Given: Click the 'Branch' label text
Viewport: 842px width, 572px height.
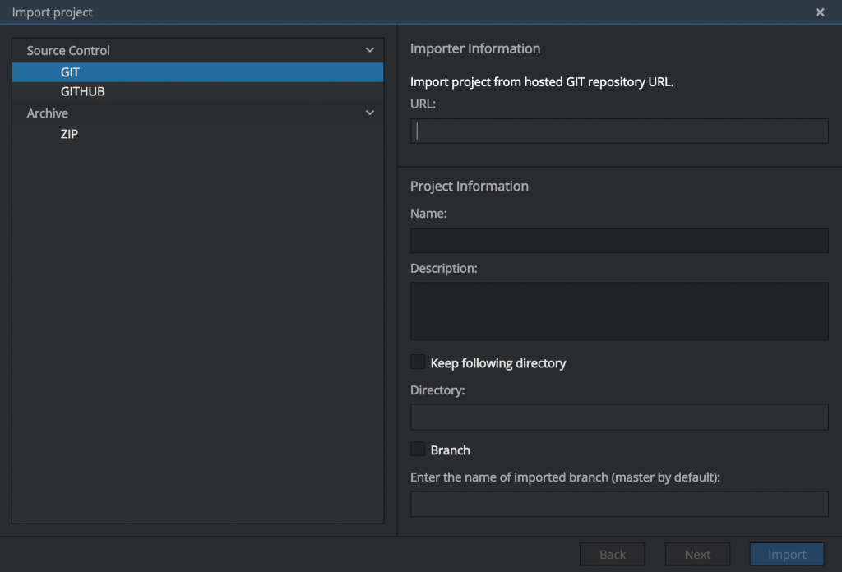Looking at the screenshot, I should (450, 450).
